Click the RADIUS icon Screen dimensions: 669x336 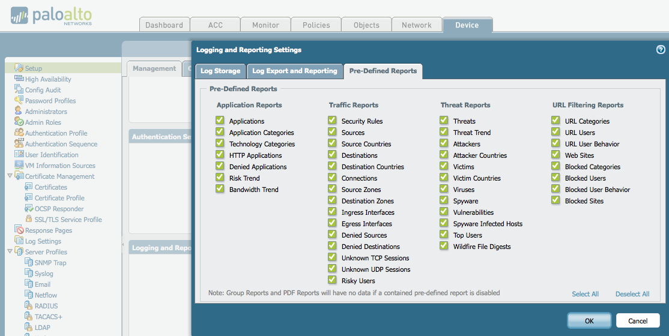(29, 306)
